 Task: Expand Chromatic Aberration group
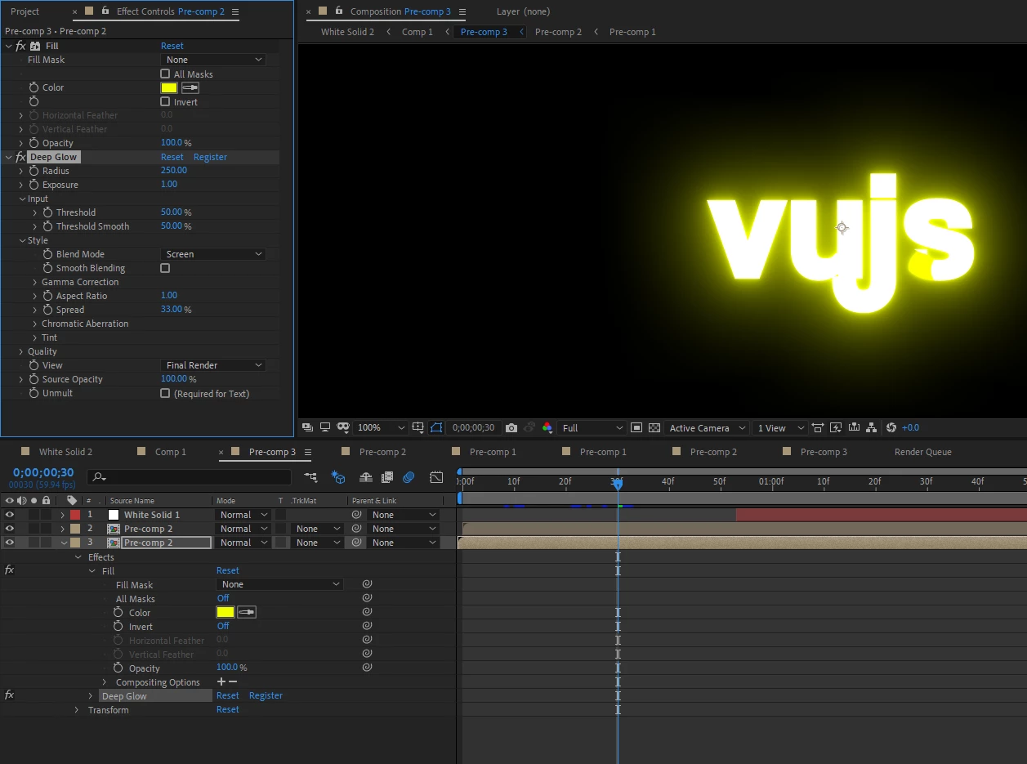coord(34,324)
